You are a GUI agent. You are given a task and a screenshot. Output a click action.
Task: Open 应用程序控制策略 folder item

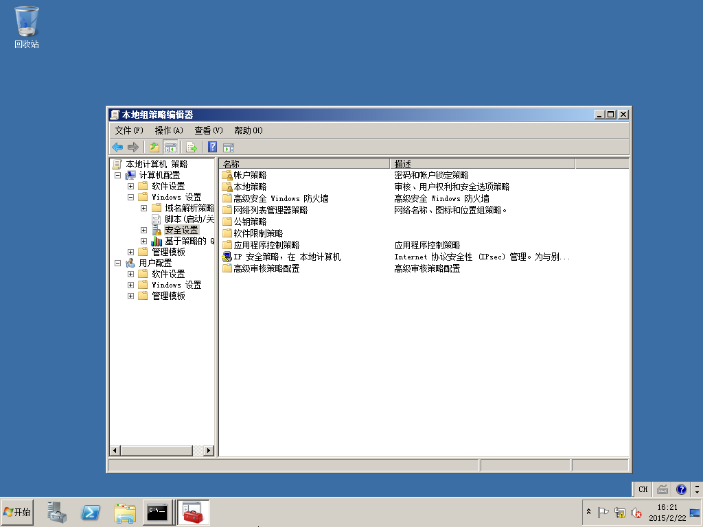point(261,245)
